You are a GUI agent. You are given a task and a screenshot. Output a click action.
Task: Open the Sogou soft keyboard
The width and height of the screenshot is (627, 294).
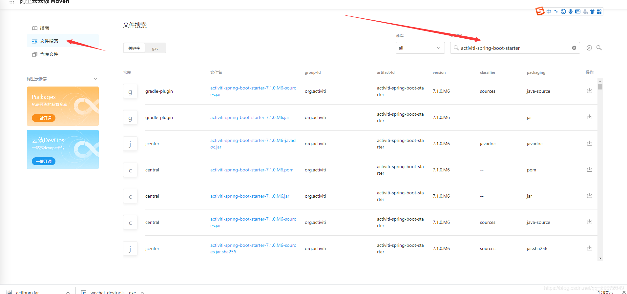click(578, 11)
